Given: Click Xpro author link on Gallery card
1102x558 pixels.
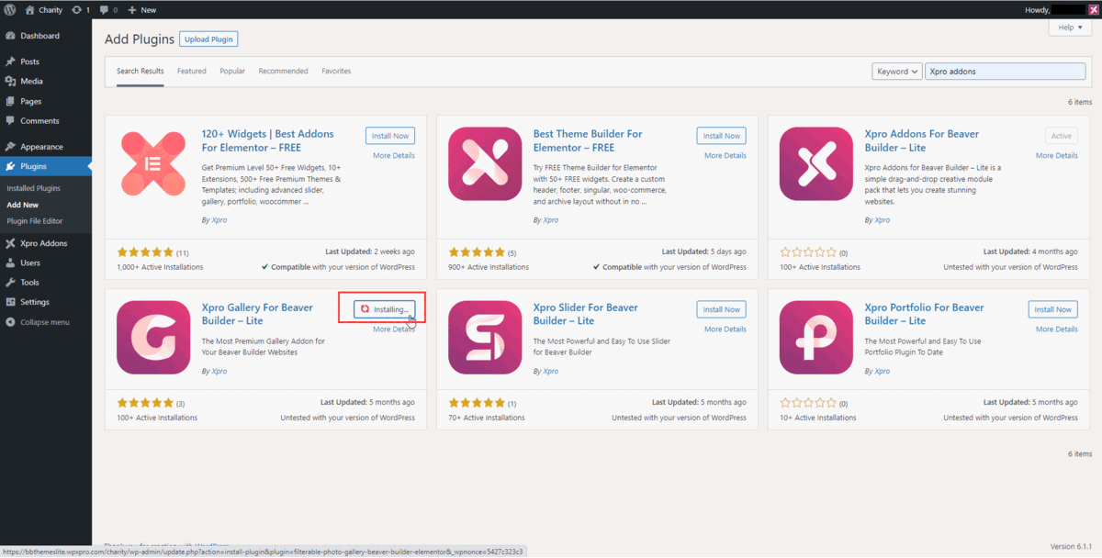Looking at the screenshot, I should [219, 372].
